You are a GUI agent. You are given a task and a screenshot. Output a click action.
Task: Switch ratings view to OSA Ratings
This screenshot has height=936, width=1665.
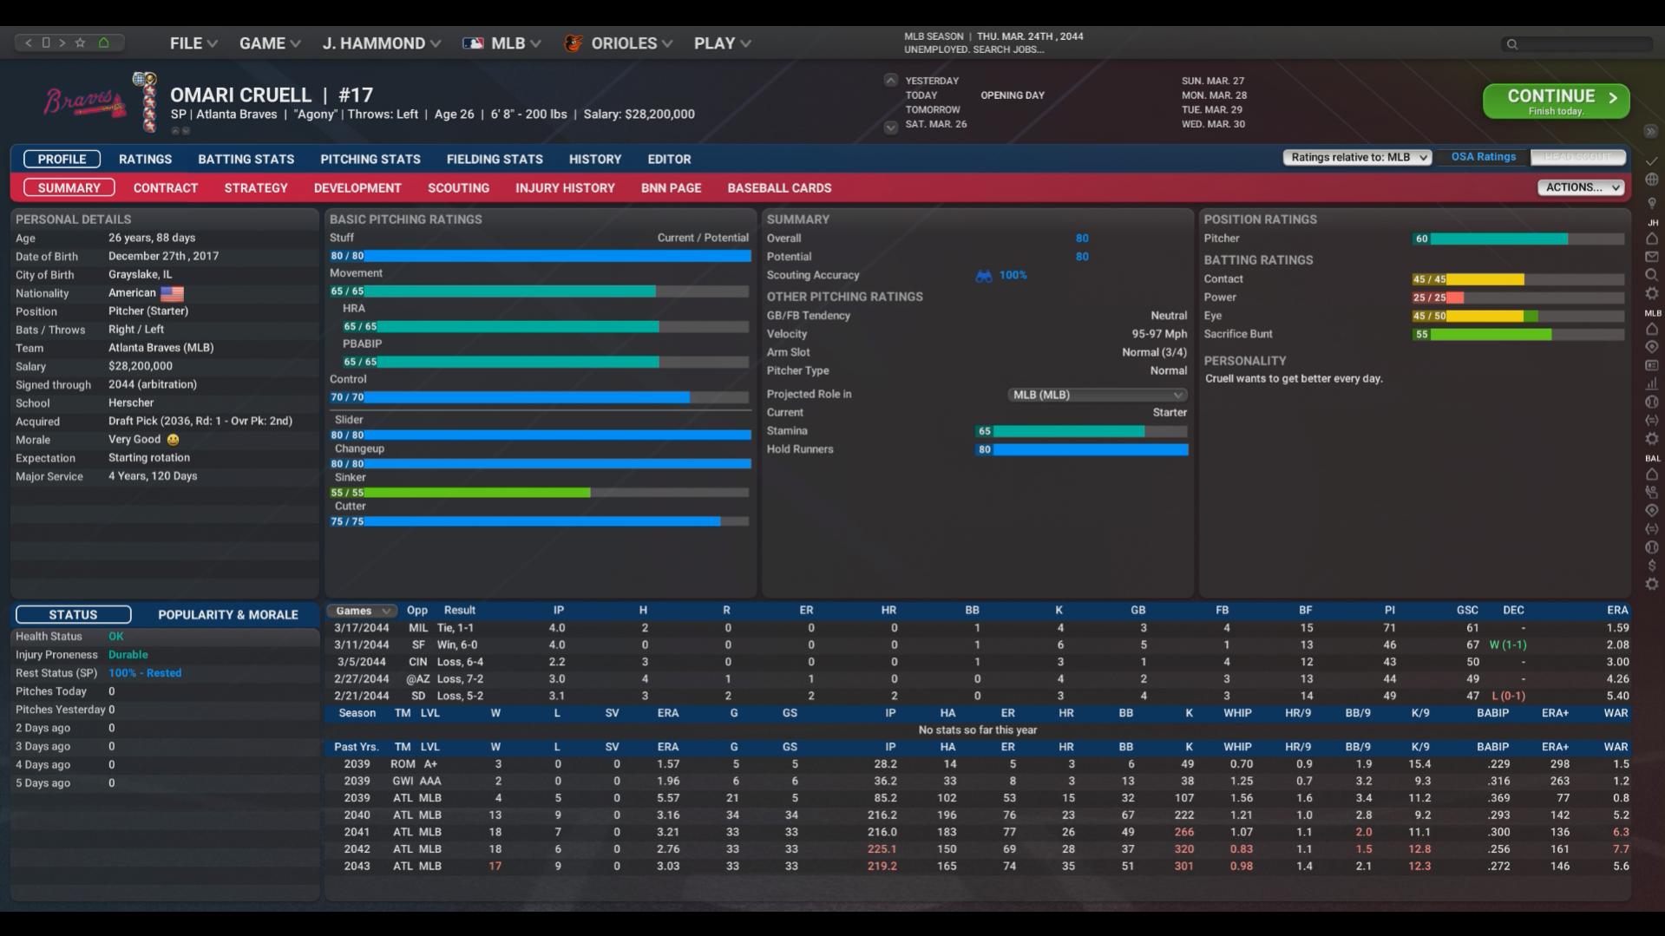(1483, 157)
